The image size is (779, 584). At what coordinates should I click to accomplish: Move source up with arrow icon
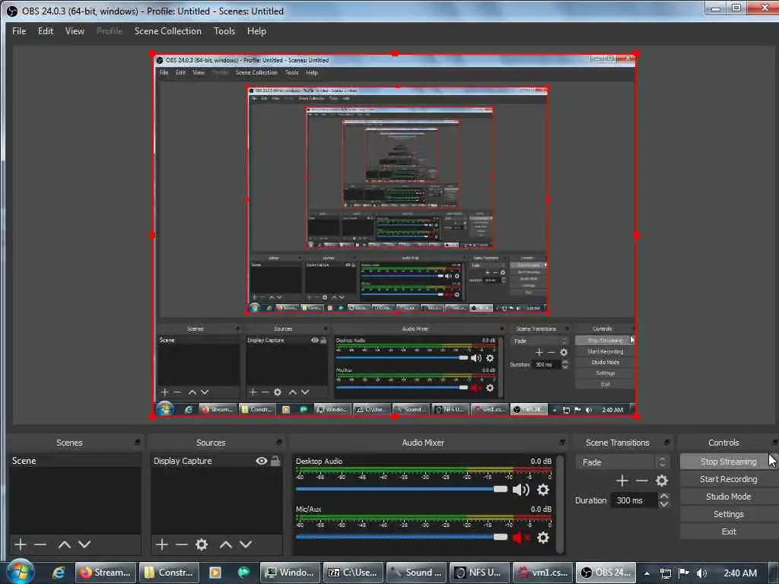(x=225, y=544)
